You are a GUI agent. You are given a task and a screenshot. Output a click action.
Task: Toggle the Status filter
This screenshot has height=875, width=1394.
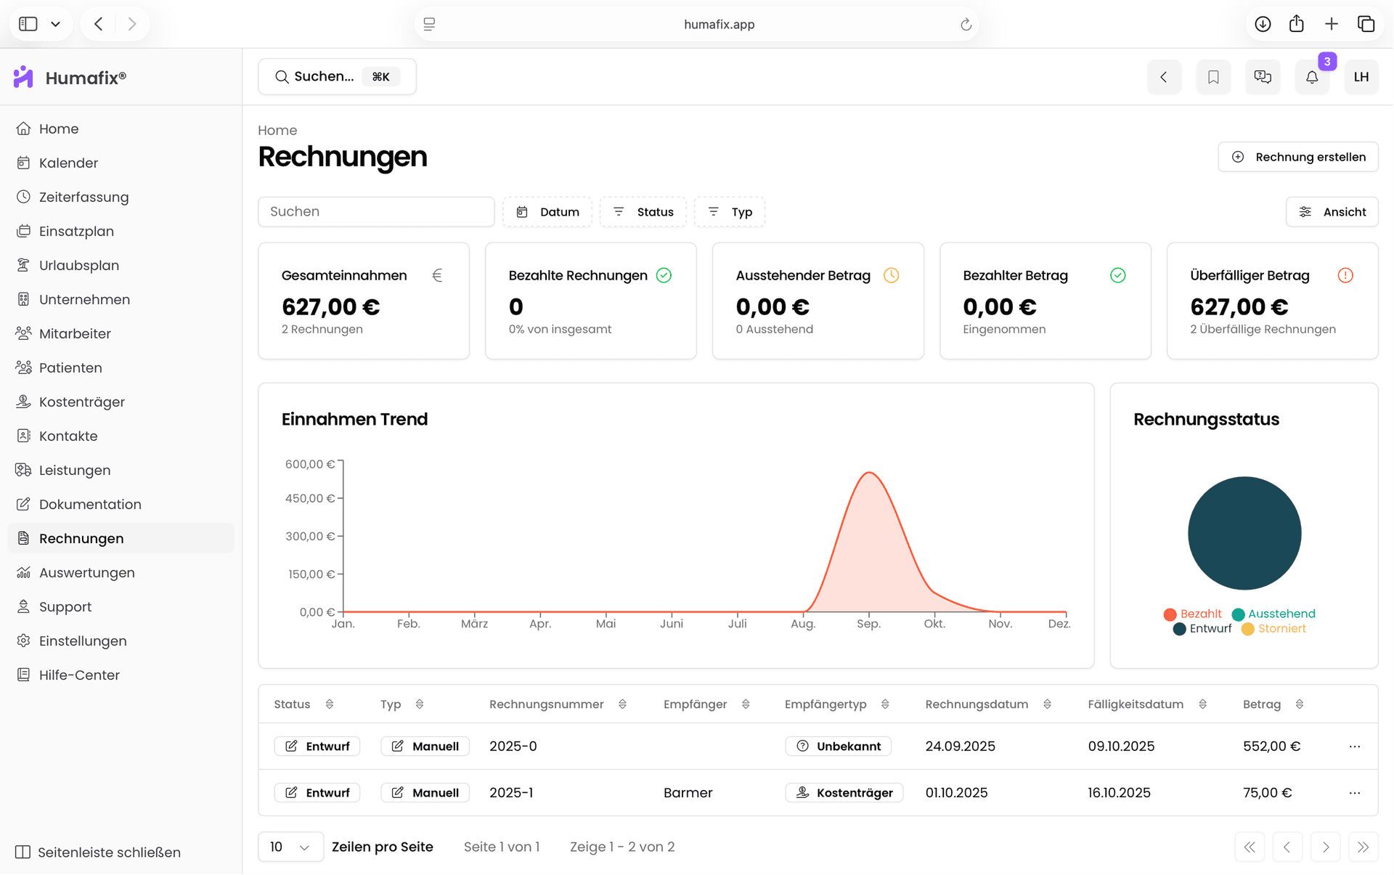643,211
